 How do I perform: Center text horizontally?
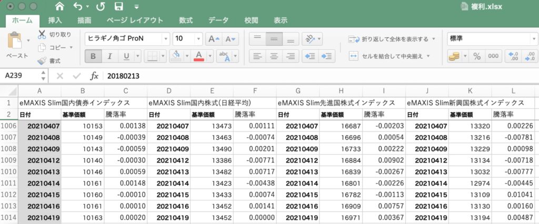click(x=274, y=56)
